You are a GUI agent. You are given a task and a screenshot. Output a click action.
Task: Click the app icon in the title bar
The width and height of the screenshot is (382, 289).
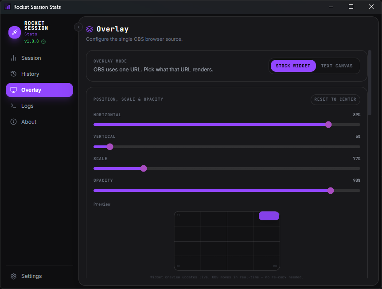point(7,7)
